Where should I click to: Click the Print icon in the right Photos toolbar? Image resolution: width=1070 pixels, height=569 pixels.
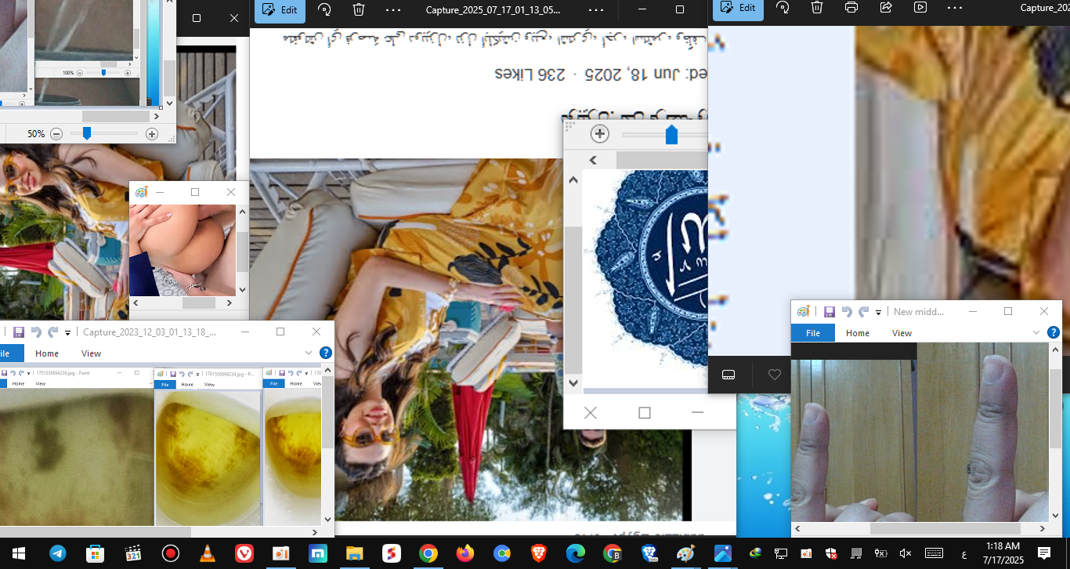pos(851,8)
